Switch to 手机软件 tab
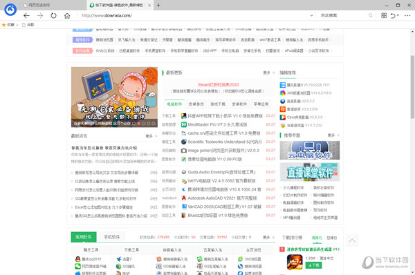Viewport: 415px width, 275px height. point(111,237)
